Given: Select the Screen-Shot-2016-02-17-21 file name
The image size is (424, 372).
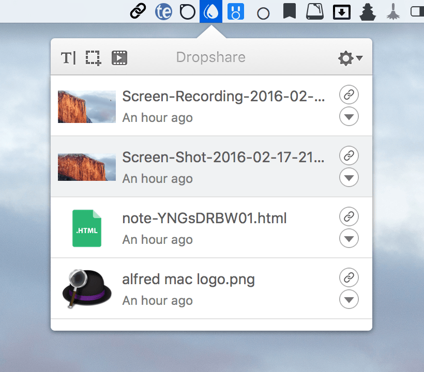Looking at the screenshot, I should 223,157.
